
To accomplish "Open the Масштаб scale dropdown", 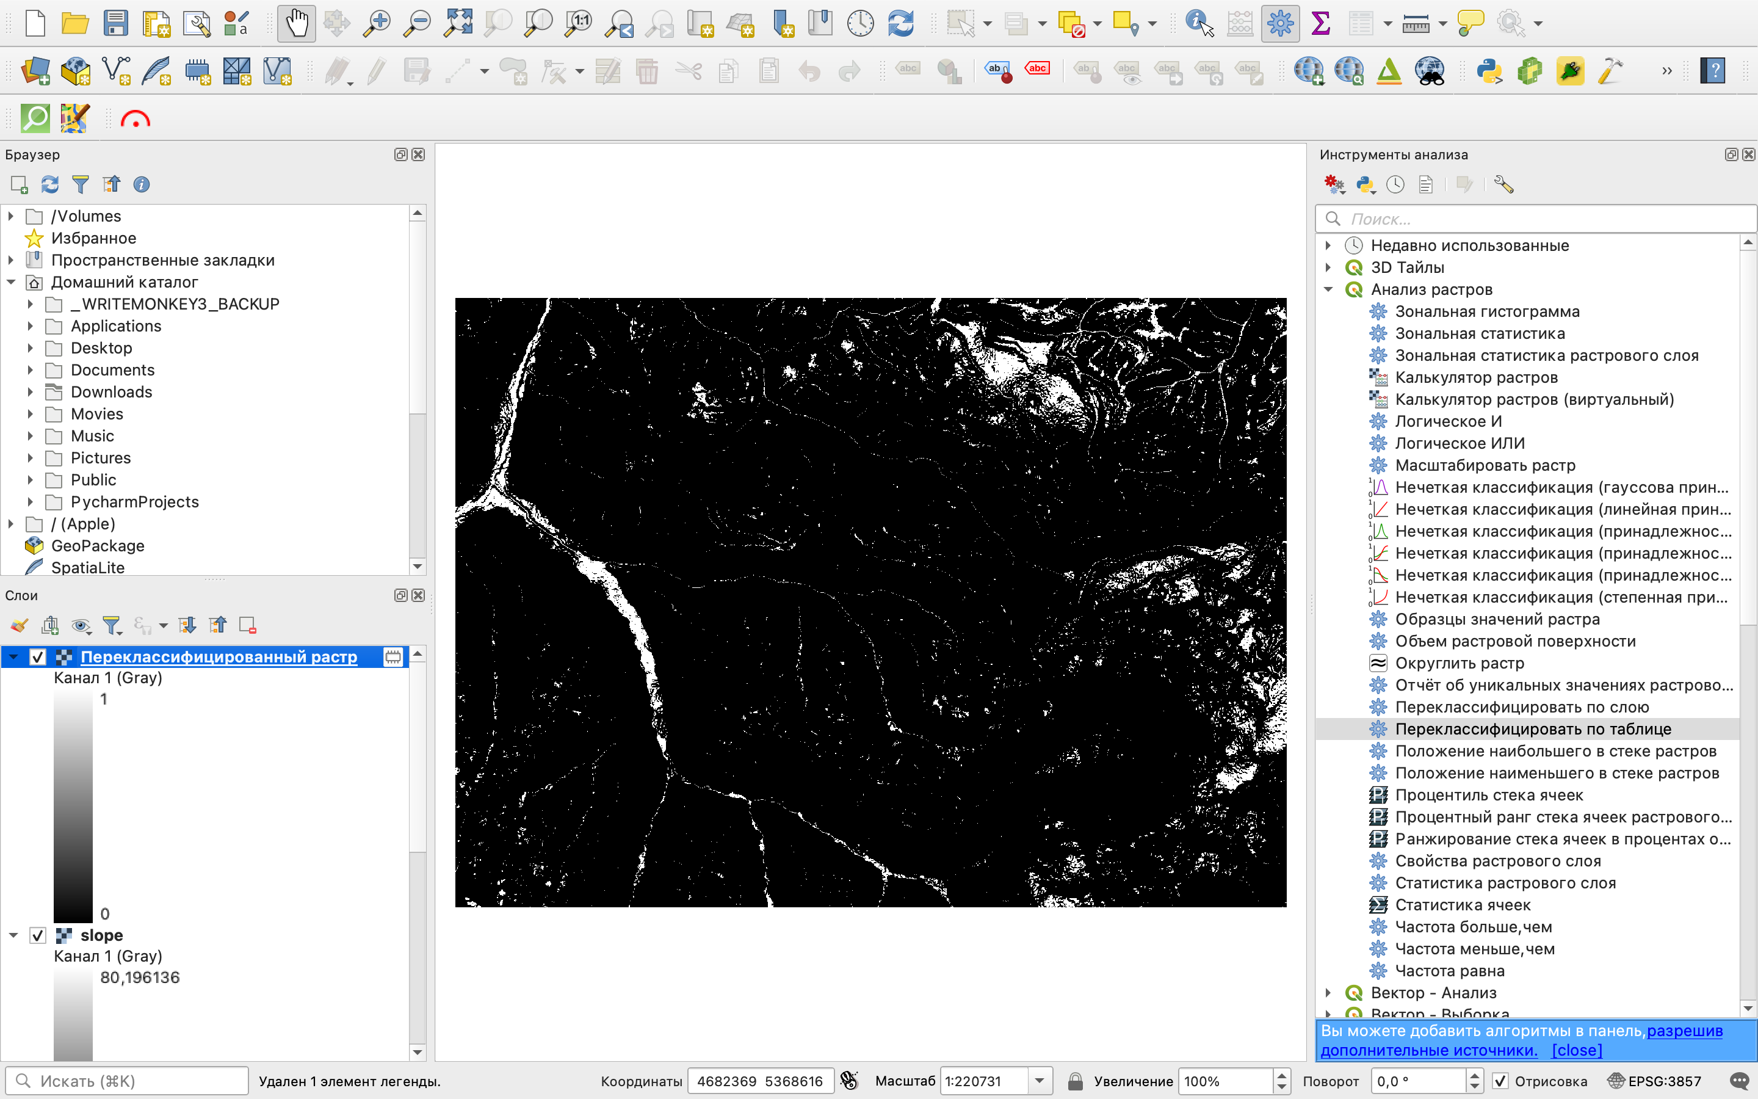I will point(1040,1081).
